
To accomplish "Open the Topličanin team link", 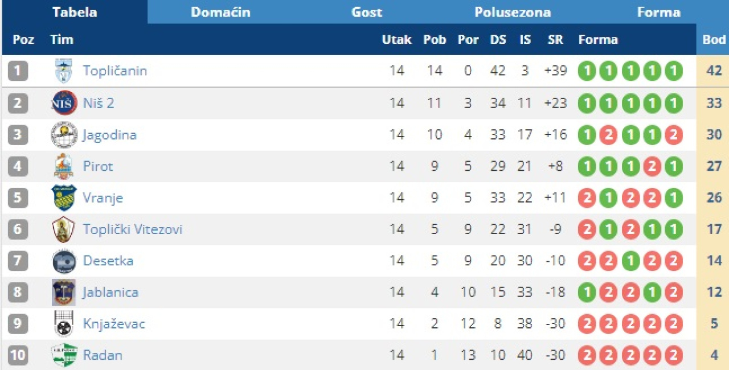I will (x=115, y=71).
